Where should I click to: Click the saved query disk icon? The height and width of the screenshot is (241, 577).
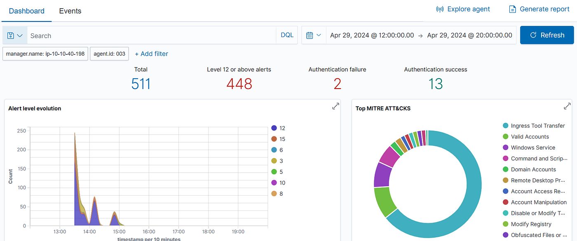coord(11,35)
